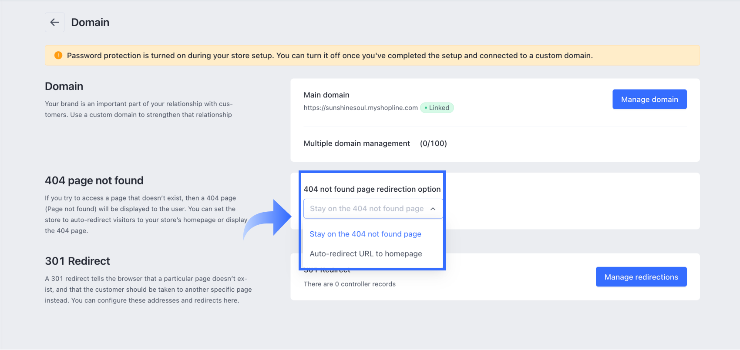Click the "Main domain" label
The image size is (740, 350).
click(x=326, y=95)
